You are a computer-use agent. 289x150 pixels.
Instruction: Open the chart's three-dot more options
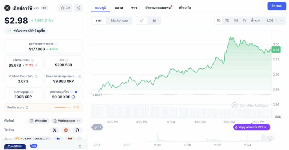(282, 21)
